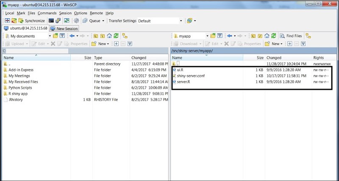
Task: Open the Session menu
Action: 65,13
